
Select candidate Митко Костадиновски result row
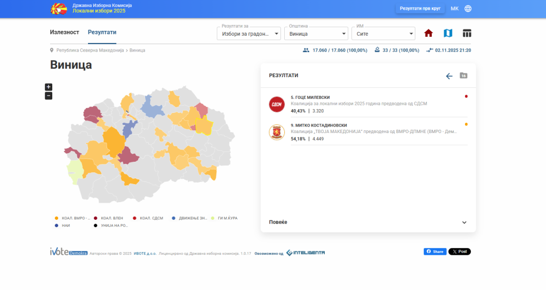tap(368, 132)
